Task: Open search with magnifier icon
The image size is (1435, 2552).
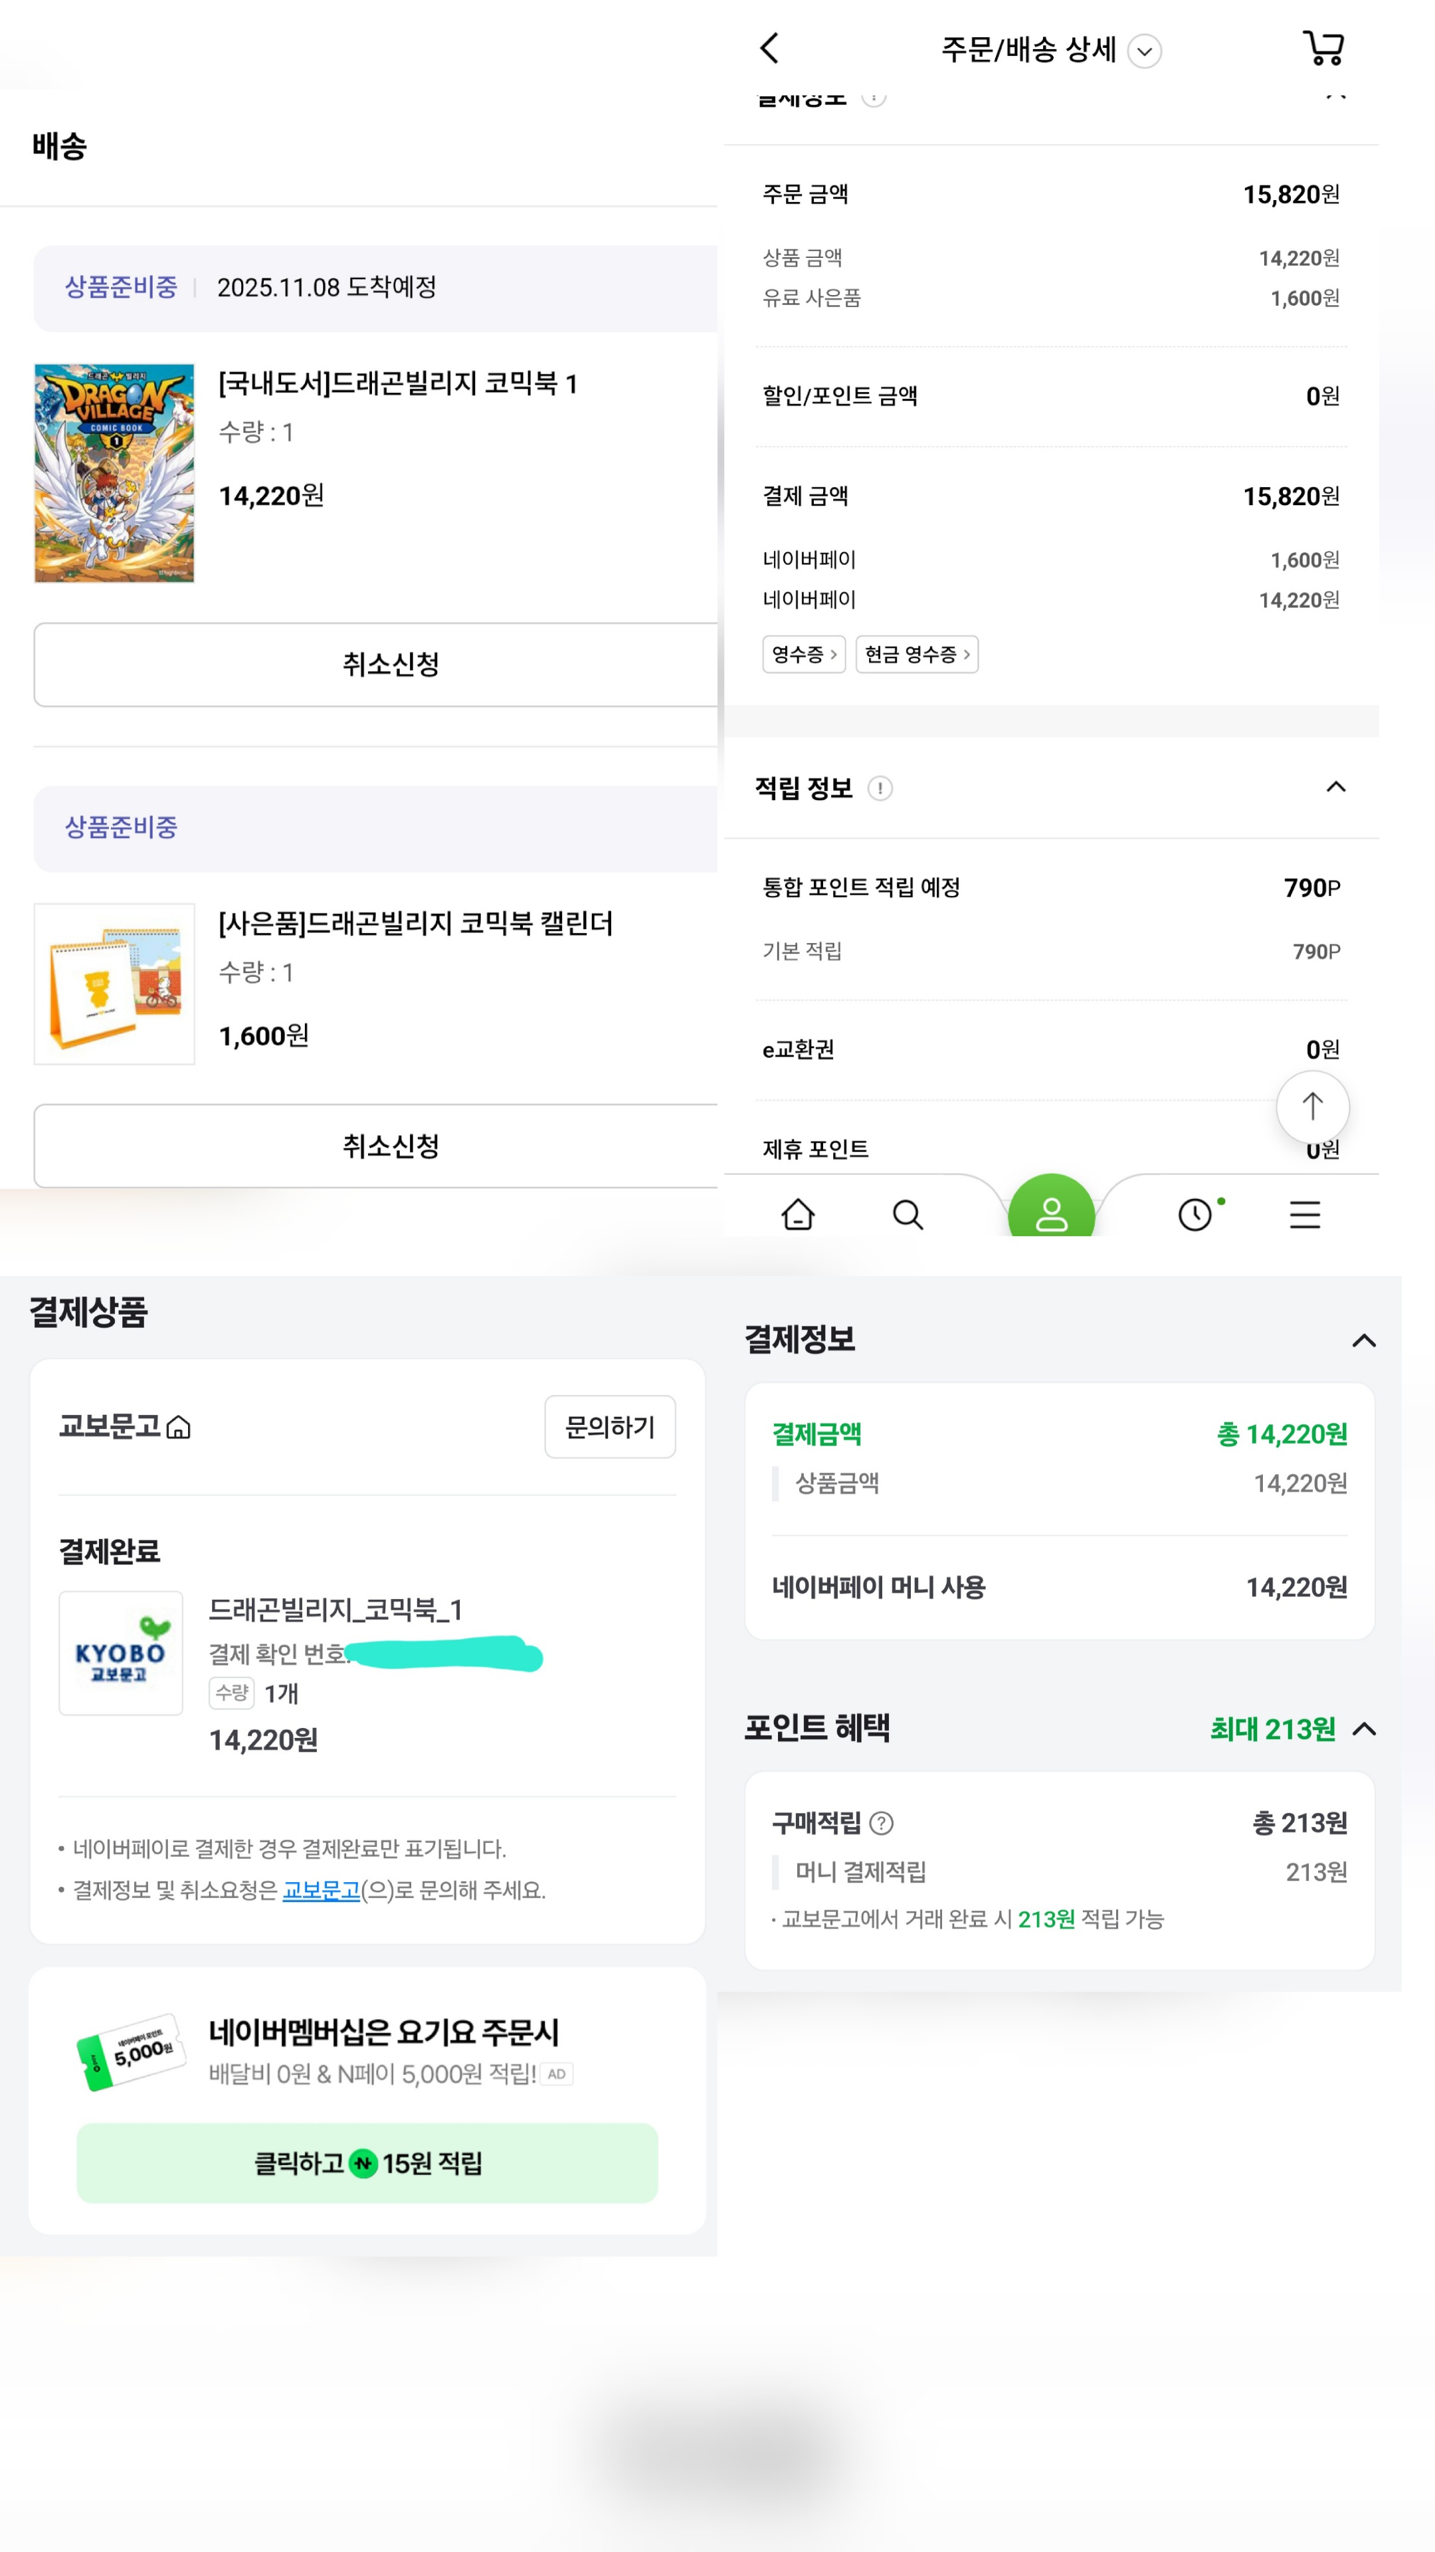Action: coord(907,1214)
